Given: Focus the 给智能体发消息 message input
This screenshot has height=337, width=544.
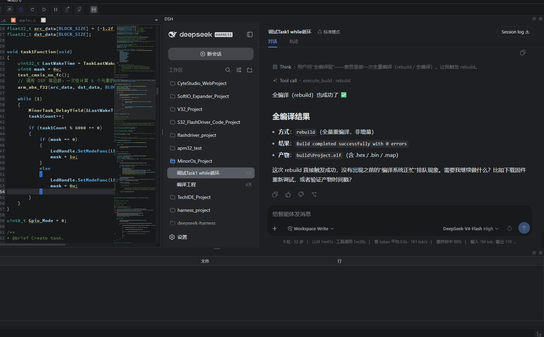Looking at the screenshot, I should coord(399,214).
